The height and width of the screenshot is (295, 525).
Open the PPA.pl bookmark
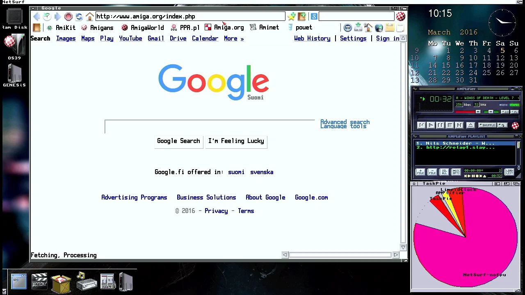(185, 27)
